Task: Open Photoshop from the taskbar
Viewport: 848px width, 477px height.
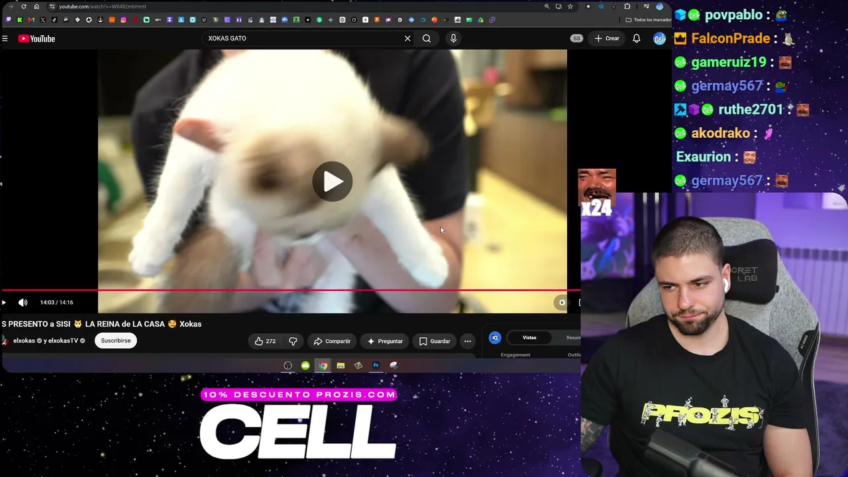Action: coord(376,366)
